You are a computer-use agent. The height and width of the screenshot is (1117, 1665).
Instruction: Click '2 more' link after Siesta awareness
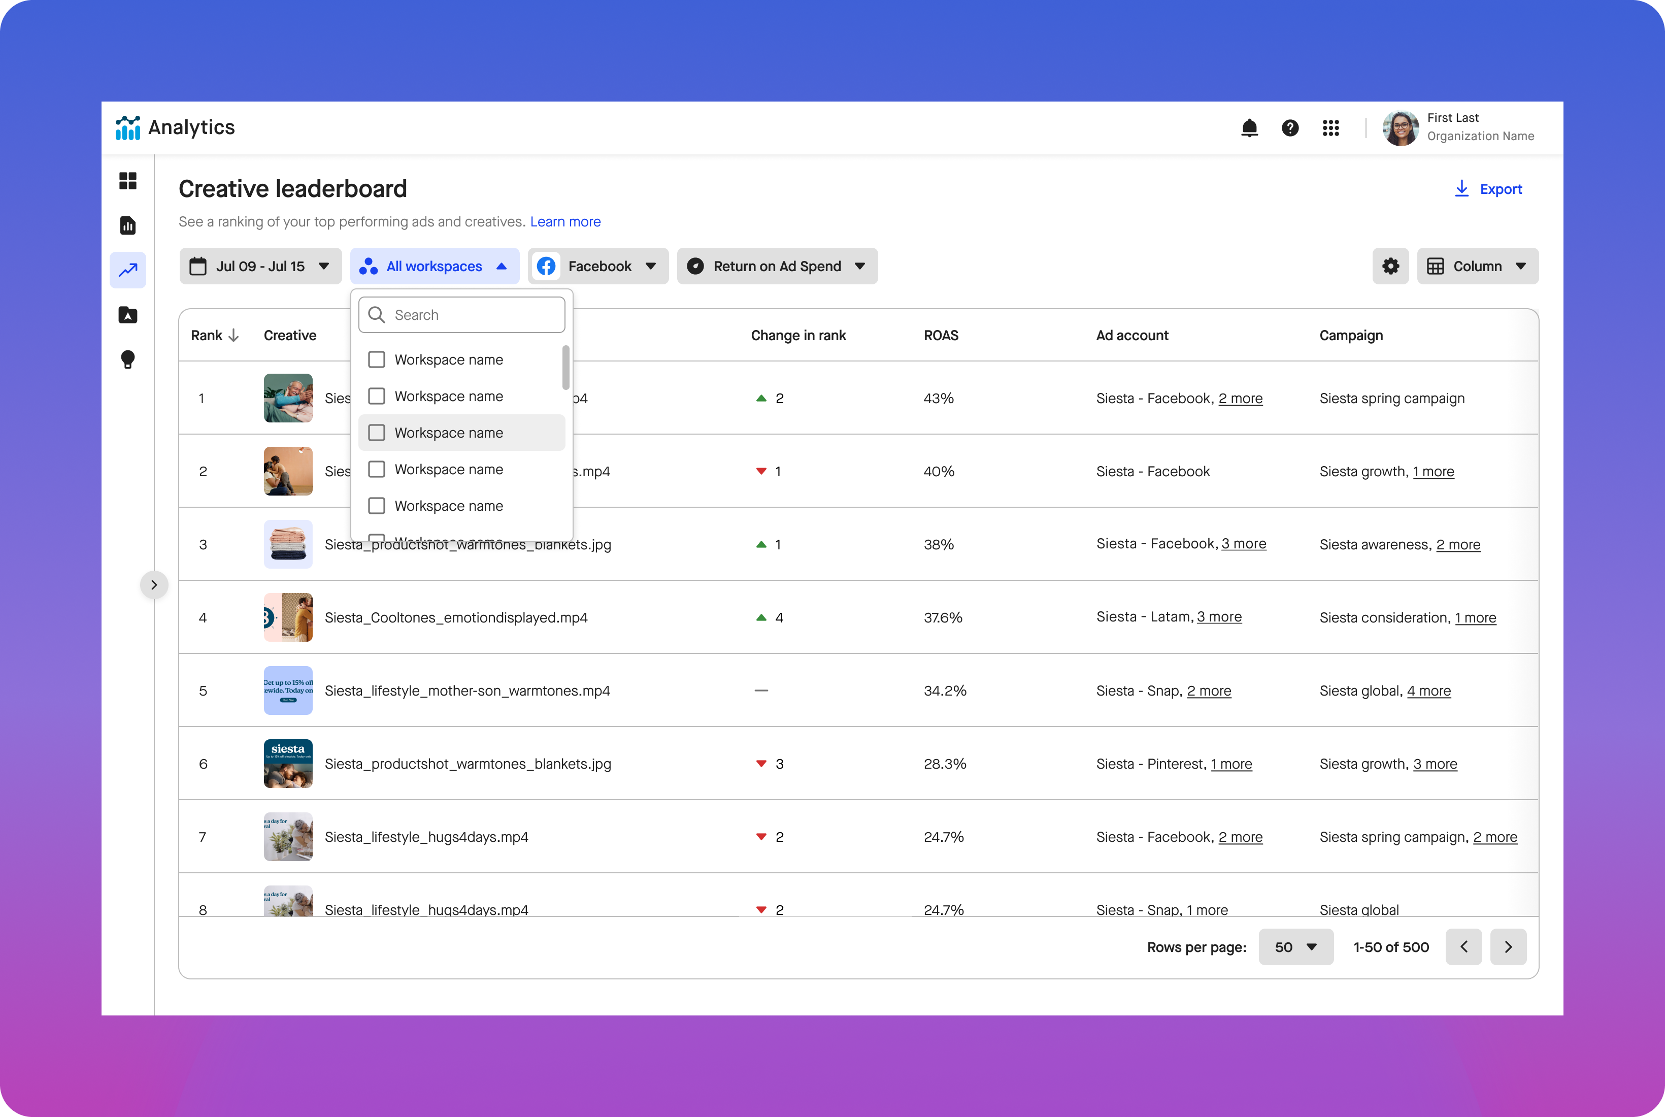click(x=1458, y=544)
